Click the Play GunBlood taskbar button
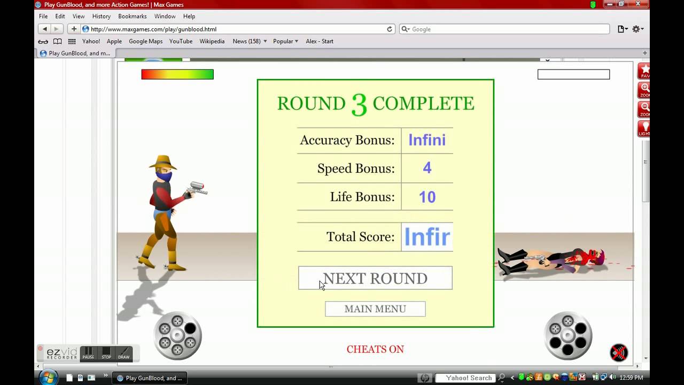Screen dimensions: 684x385 coord(150,378)
